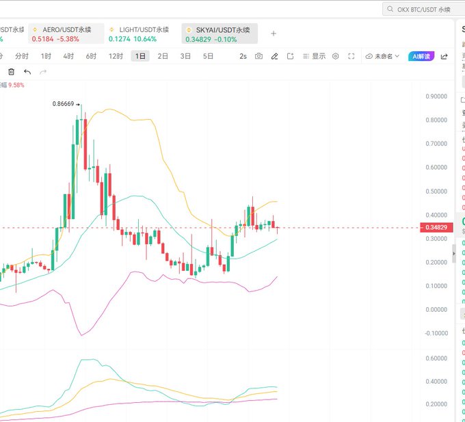Redo the drawing action
Image resolution: width=465 pixels, height=422 pixels.
(x=43, y=72)
